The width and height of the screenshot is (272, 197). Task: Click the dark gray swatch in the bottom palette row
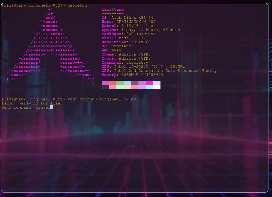[x=105, y=87]
